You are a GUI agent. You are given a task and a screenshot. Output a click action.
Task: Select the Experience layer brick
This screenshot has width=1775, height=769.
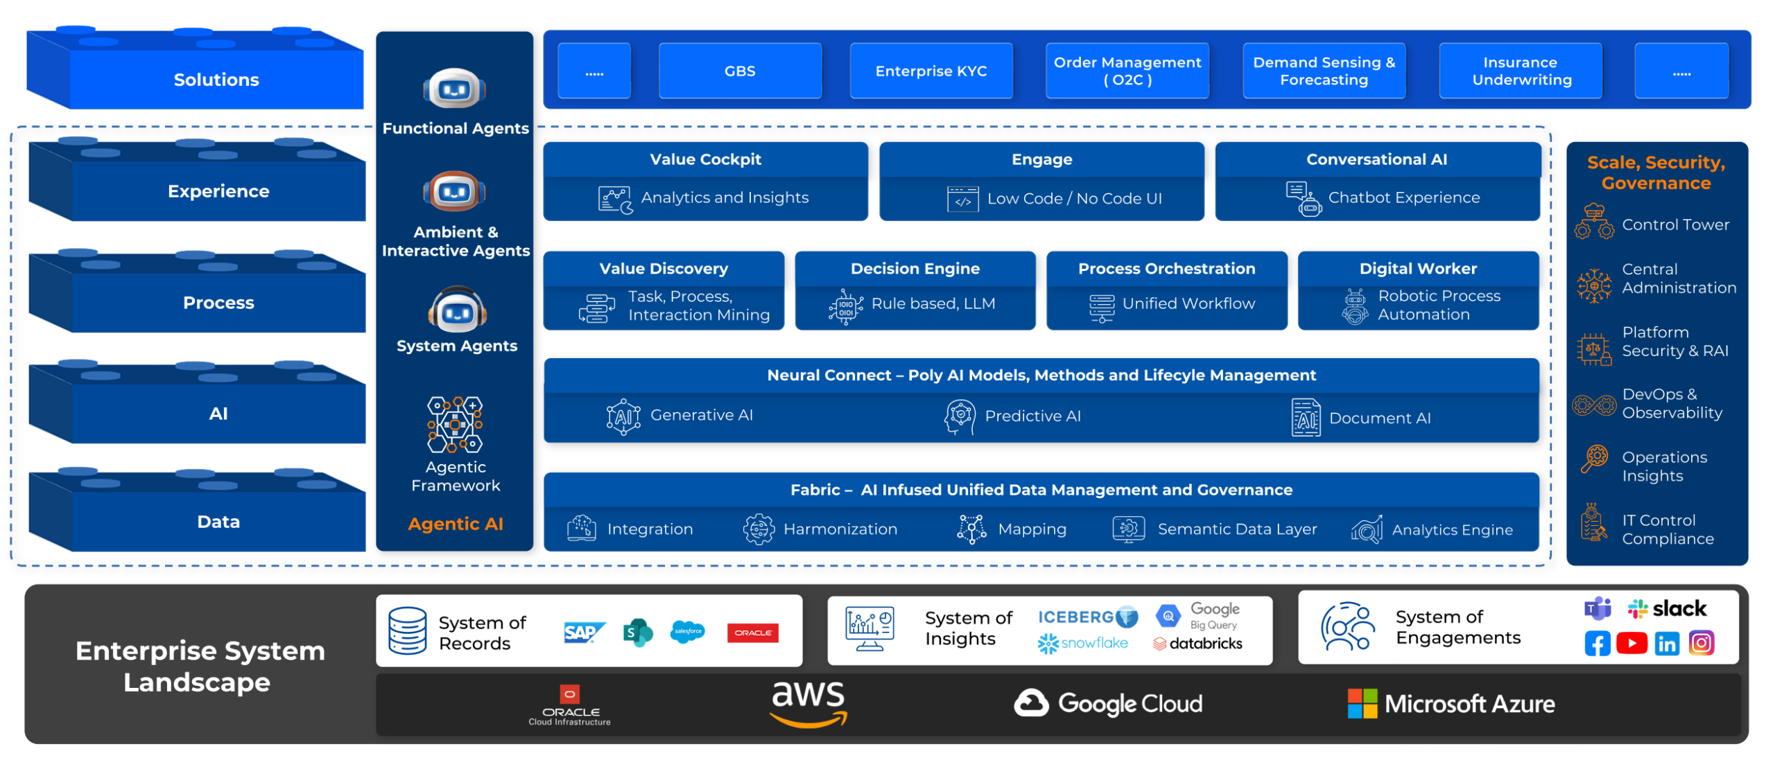click(197, 180)
